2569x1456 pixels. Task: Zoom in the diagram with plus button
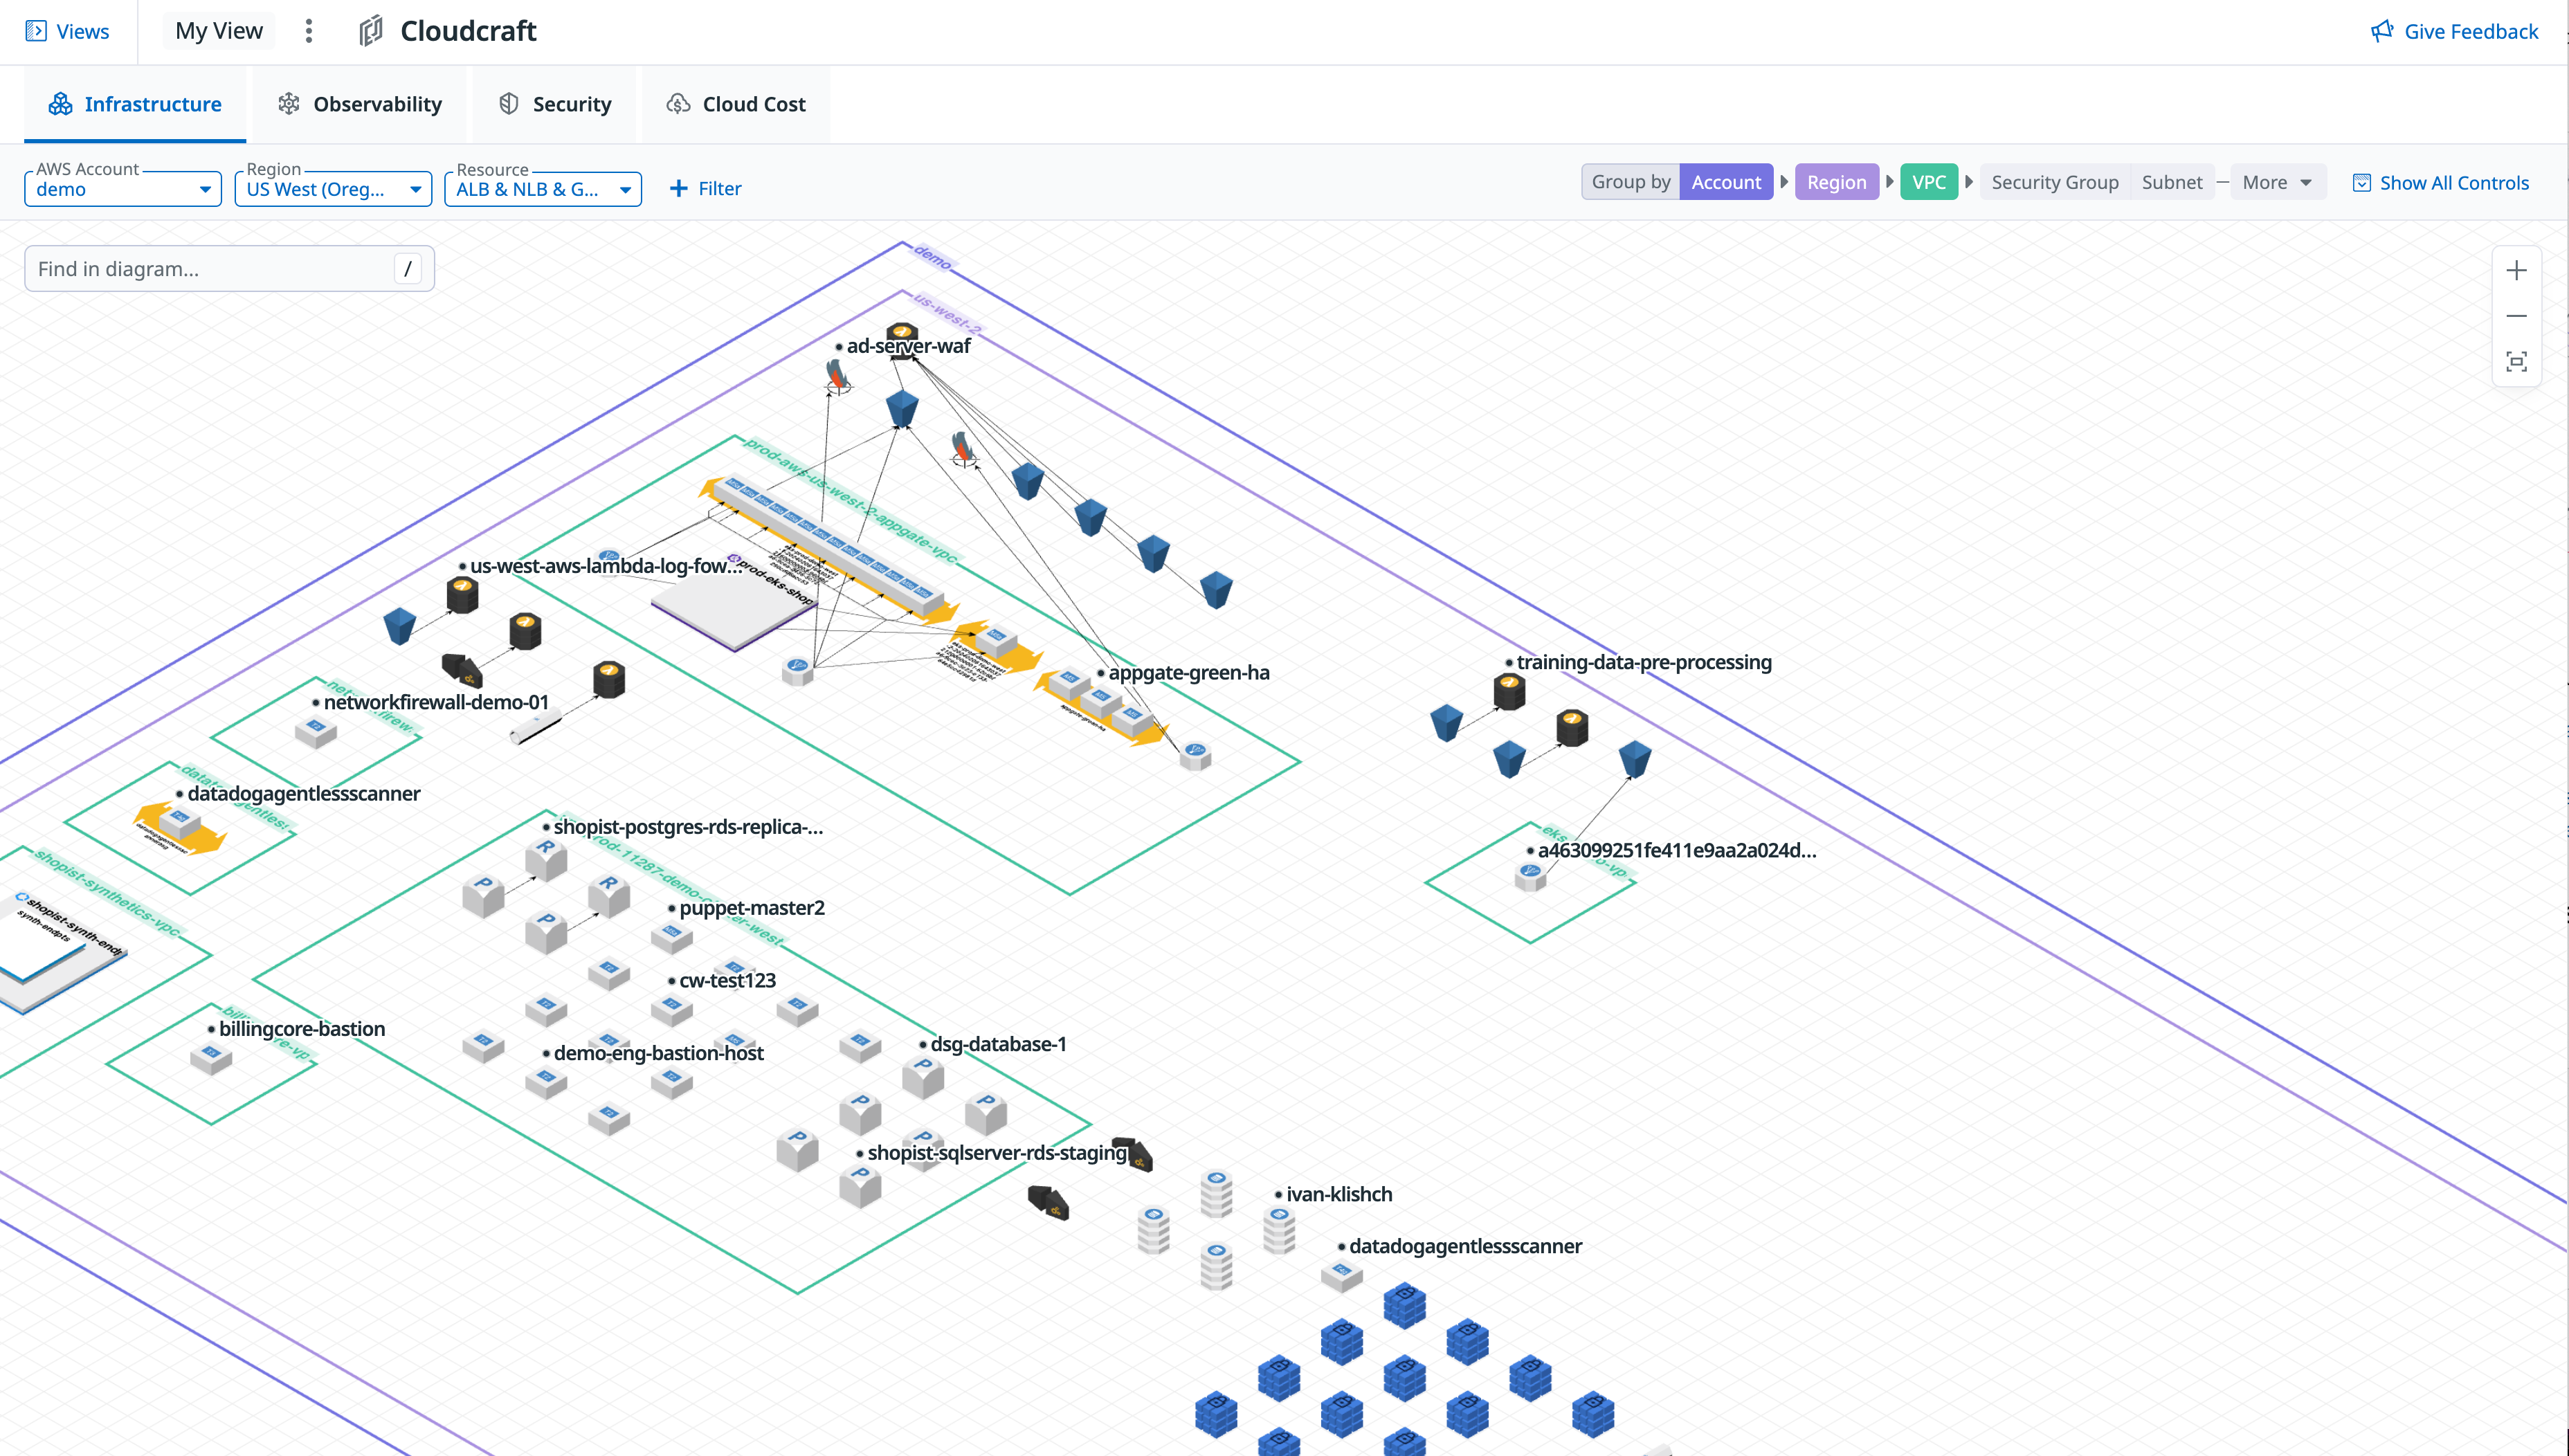click(x=2516, y=270)
